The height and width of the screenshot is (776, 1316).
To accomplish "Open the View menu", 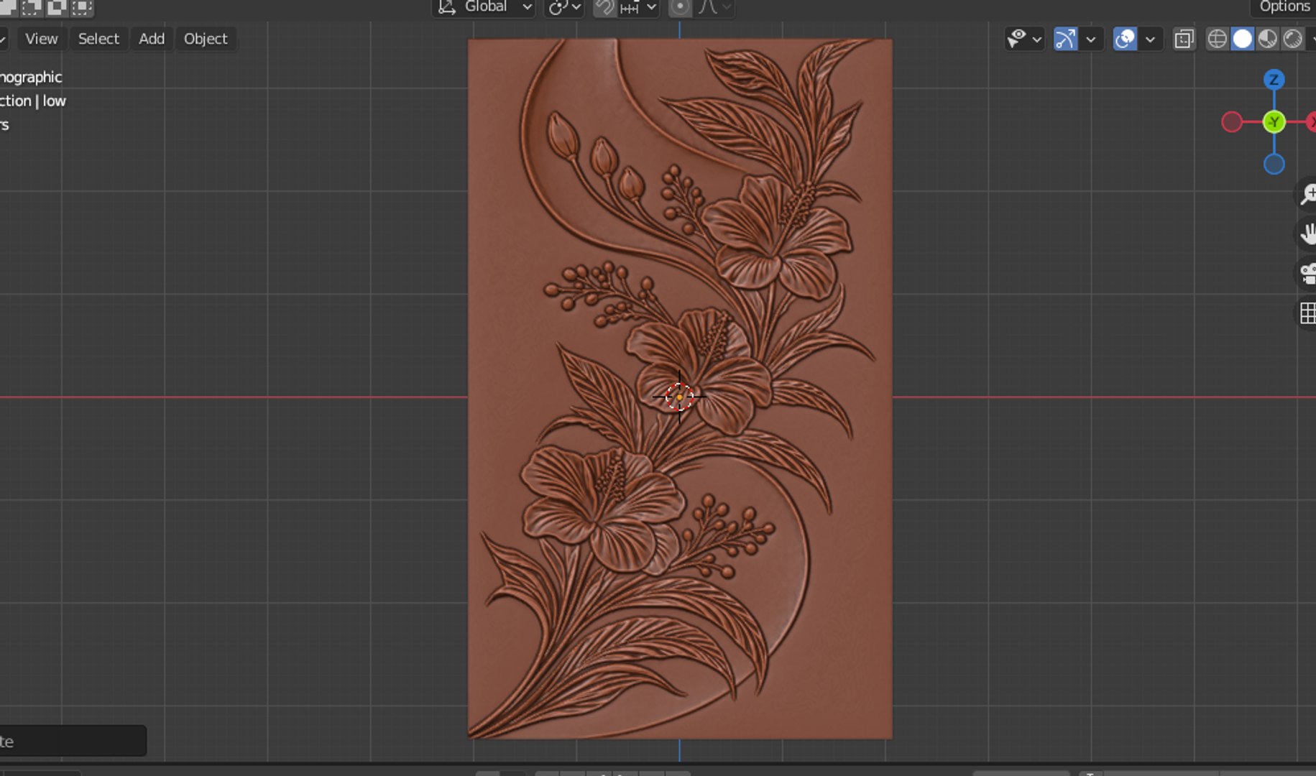I will coord(41,39).
